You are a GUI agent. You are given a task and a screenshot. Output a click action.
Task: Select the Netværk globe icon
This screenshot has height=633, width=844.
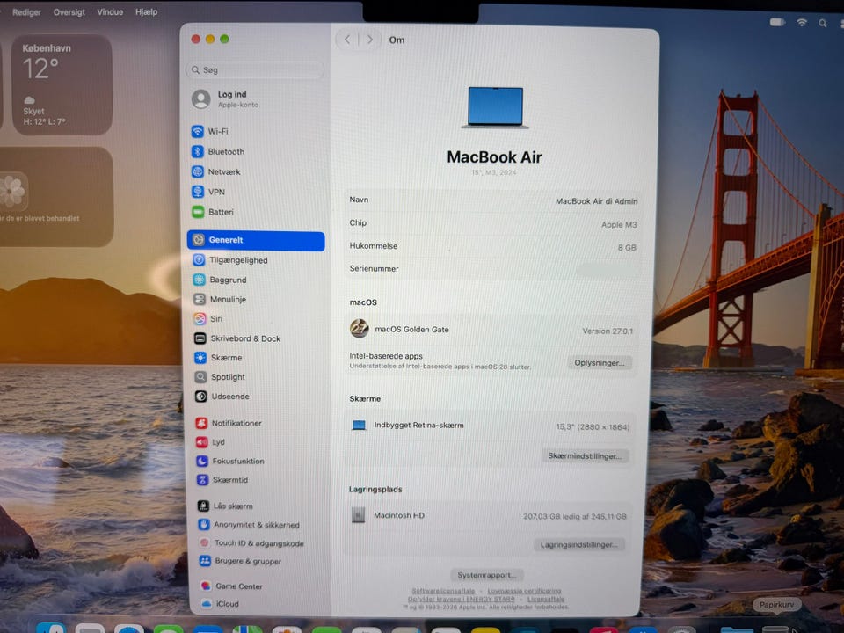click(198, 171)
